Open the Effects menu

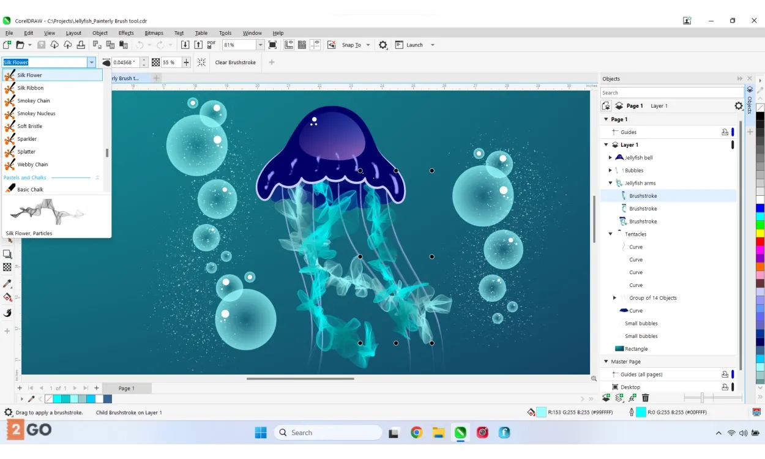(126, 33)
